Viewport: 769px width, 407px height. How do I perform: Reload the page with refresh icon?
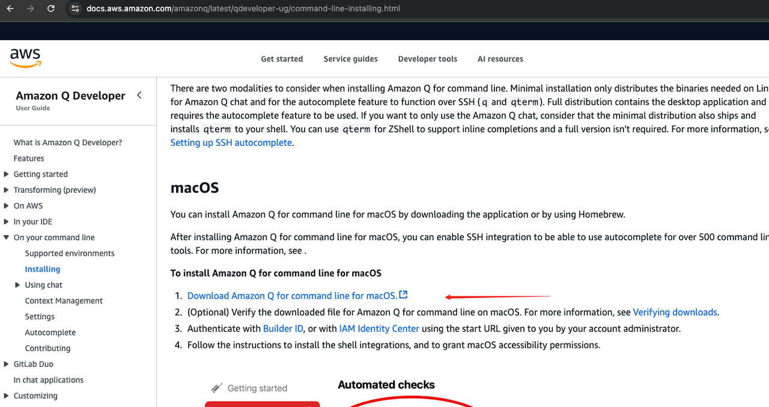[51, 8]
